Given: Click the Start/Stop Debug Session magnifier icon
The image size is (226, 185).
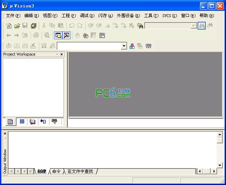Looking at the screenshot, I should coord(47,35).
